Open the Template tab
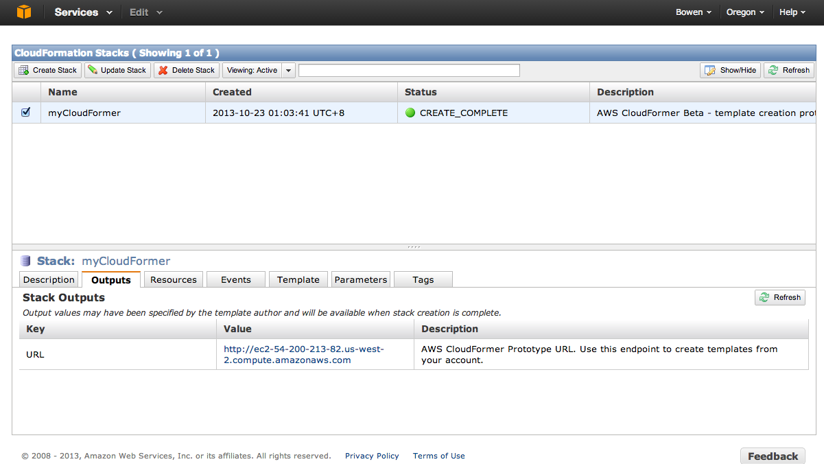 [x=298, y=279]
